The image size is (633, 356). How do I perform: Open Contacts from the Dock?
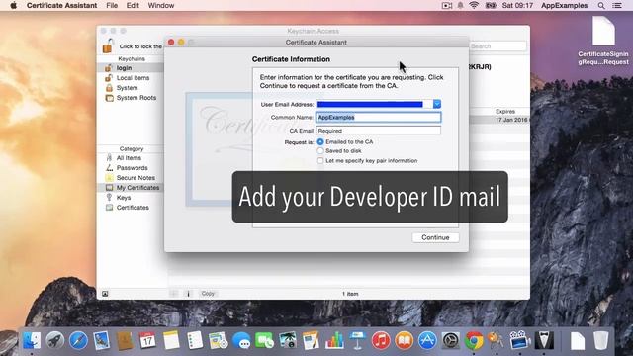coord(125,340)
